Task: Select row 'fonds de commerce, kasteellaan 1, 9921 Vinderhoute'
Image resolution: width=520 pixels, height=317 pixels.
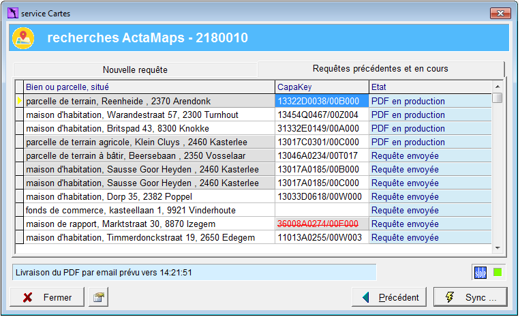Action: tap(149, 210)
